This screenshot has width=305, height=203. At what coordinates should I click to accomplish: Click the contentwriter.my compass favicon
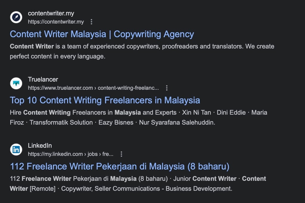pos(16,17)
